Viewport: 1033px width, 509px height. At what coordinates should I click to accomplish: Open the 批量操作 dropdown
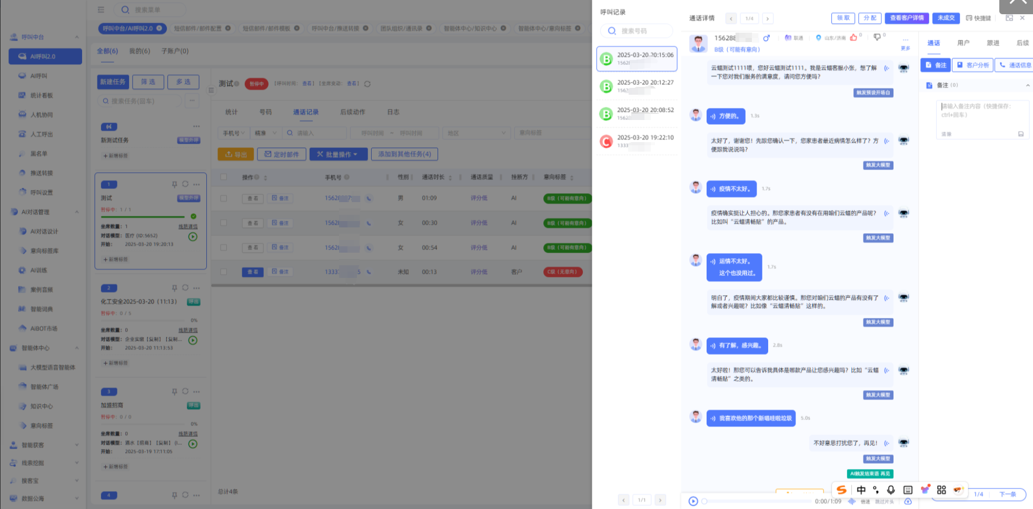[x=338, y=154]
